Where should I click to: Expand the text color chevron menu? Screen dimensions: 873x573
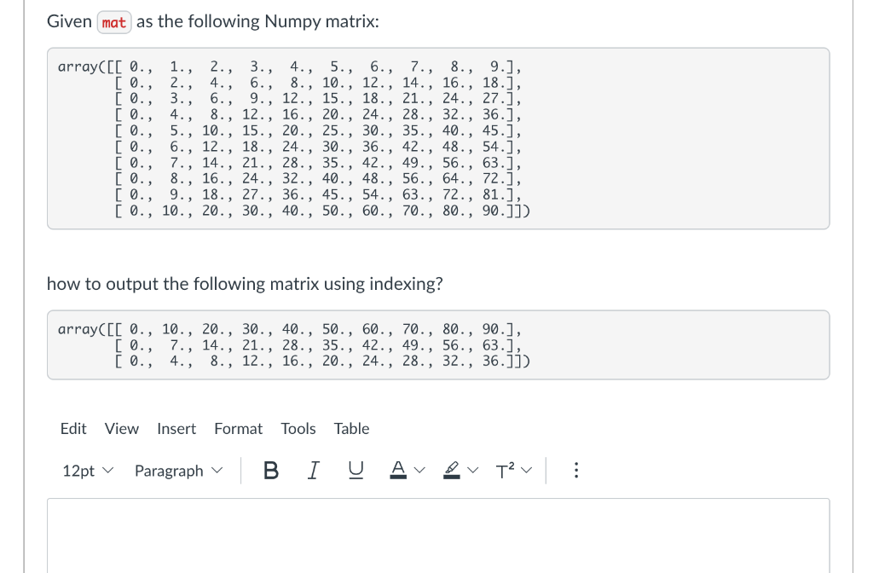pos(419,471)
